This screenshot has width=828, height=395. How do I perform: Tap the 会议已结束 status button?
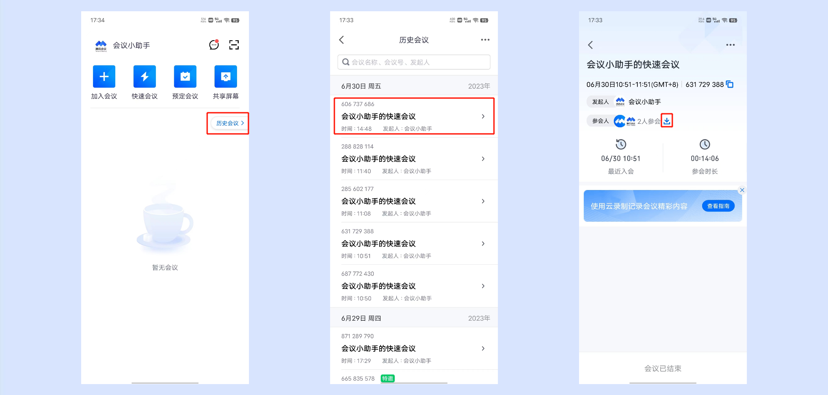663,368
